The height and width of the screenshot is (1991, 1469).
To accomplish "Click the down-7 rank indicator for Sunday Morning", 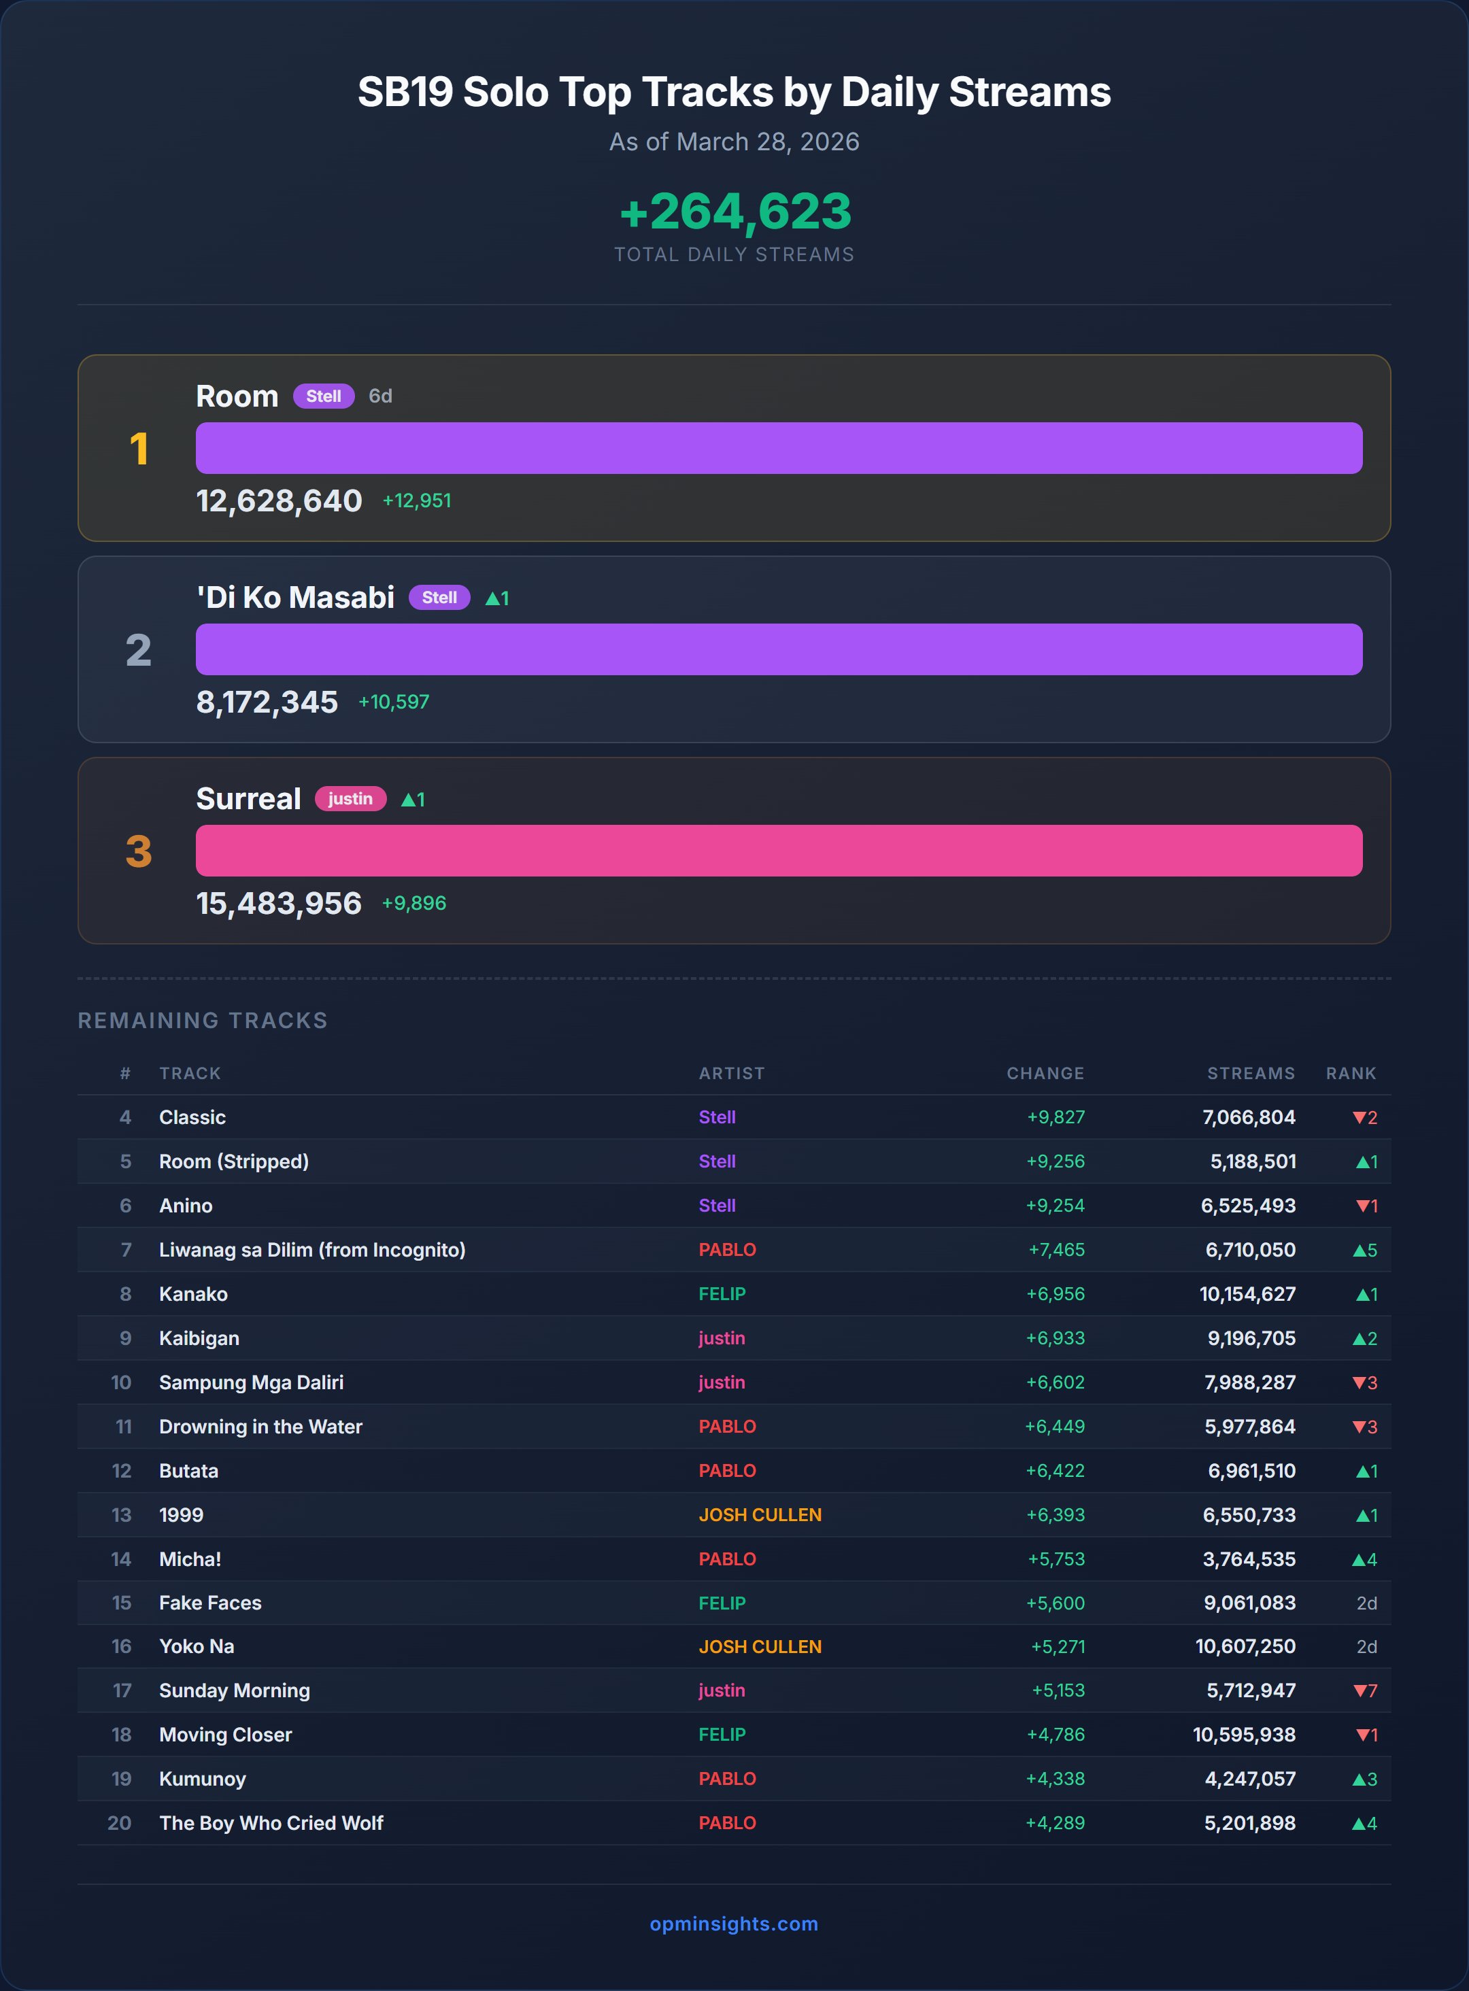I will tap(1364, 1690).
